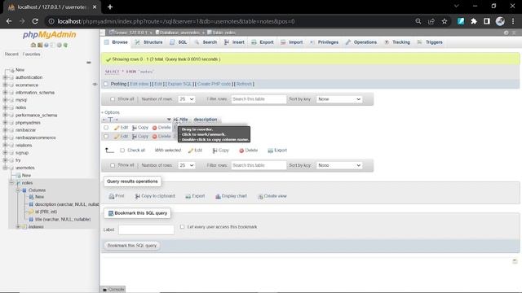The image size is (522, 293).
Task: Collapse the Columns tree node
Action: [18, 190]
